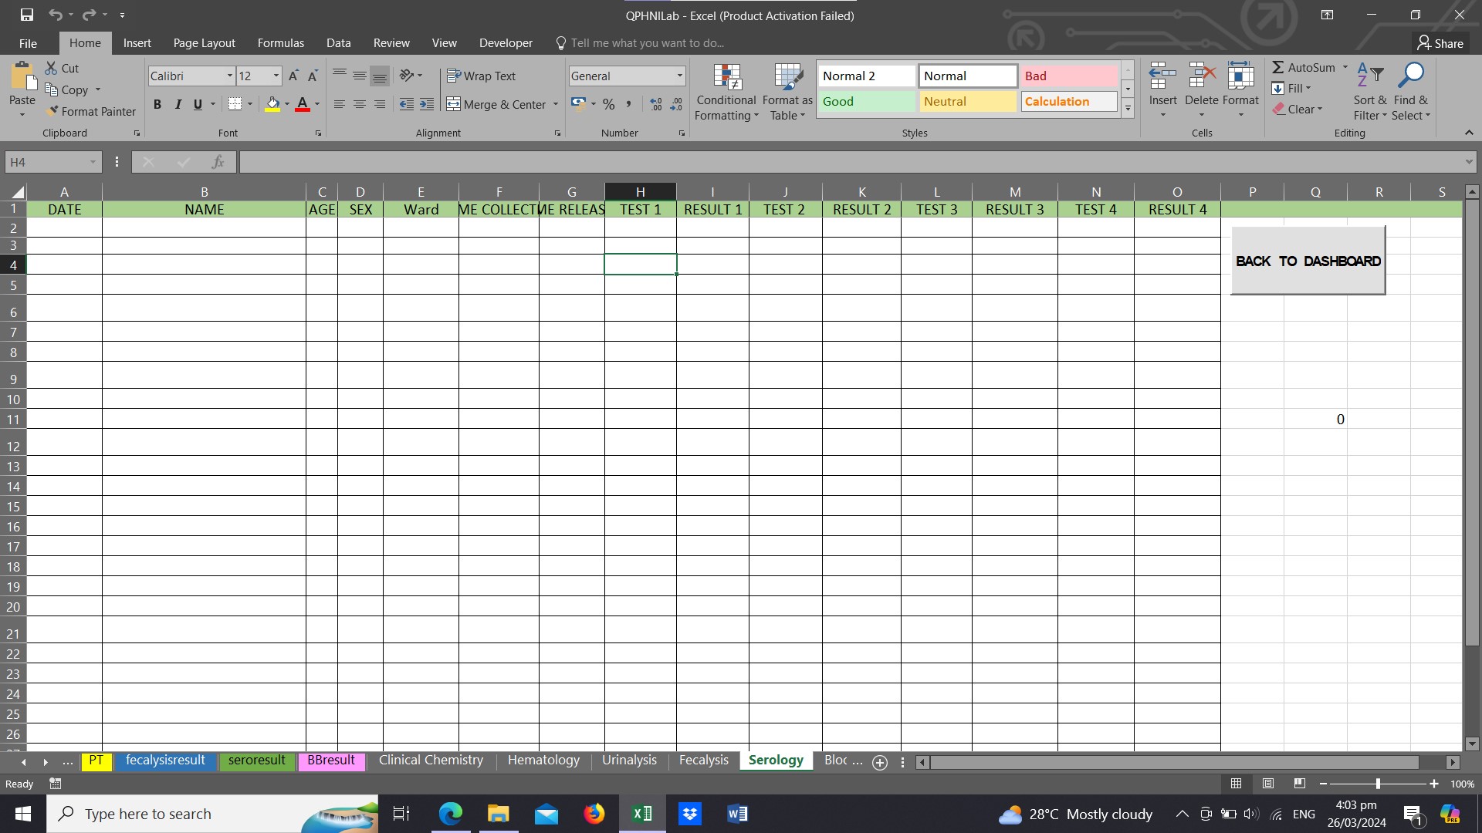Screen dimensions: 1482x833
Task: Click the Format as Table icon
Action: tap(787, 77)
